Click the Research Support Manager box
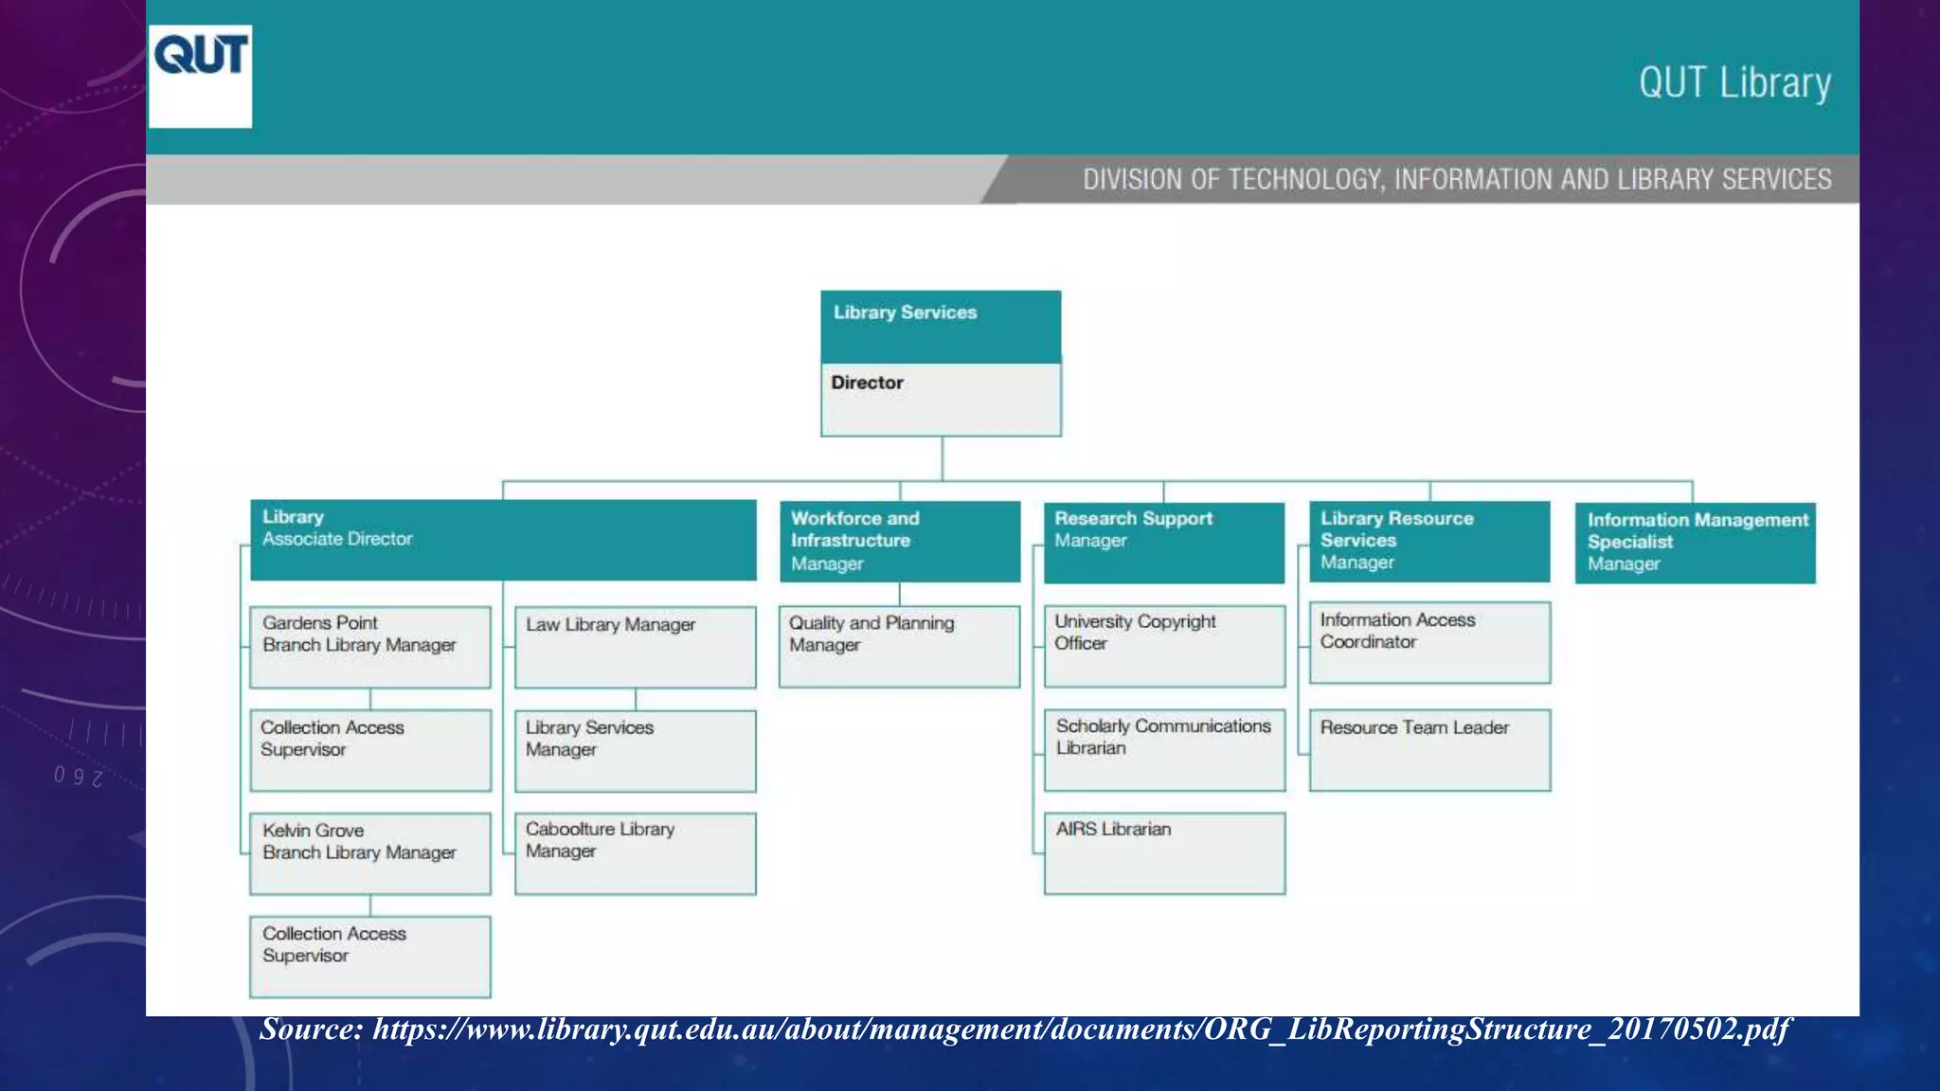 click(x=1164, y=542)
